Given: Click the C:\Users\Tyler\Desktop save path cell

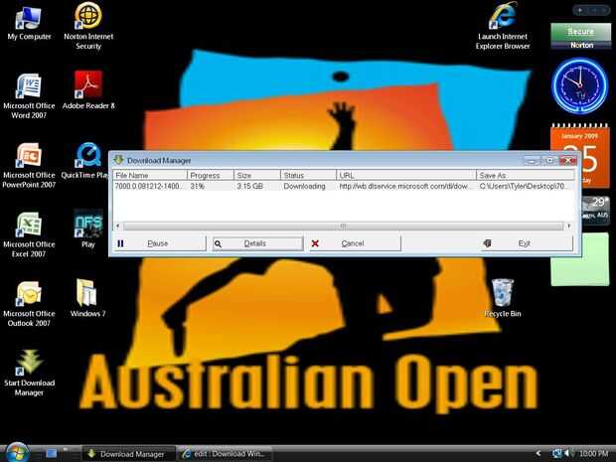Looking at the screenshot, I should (x=526, y=186).
